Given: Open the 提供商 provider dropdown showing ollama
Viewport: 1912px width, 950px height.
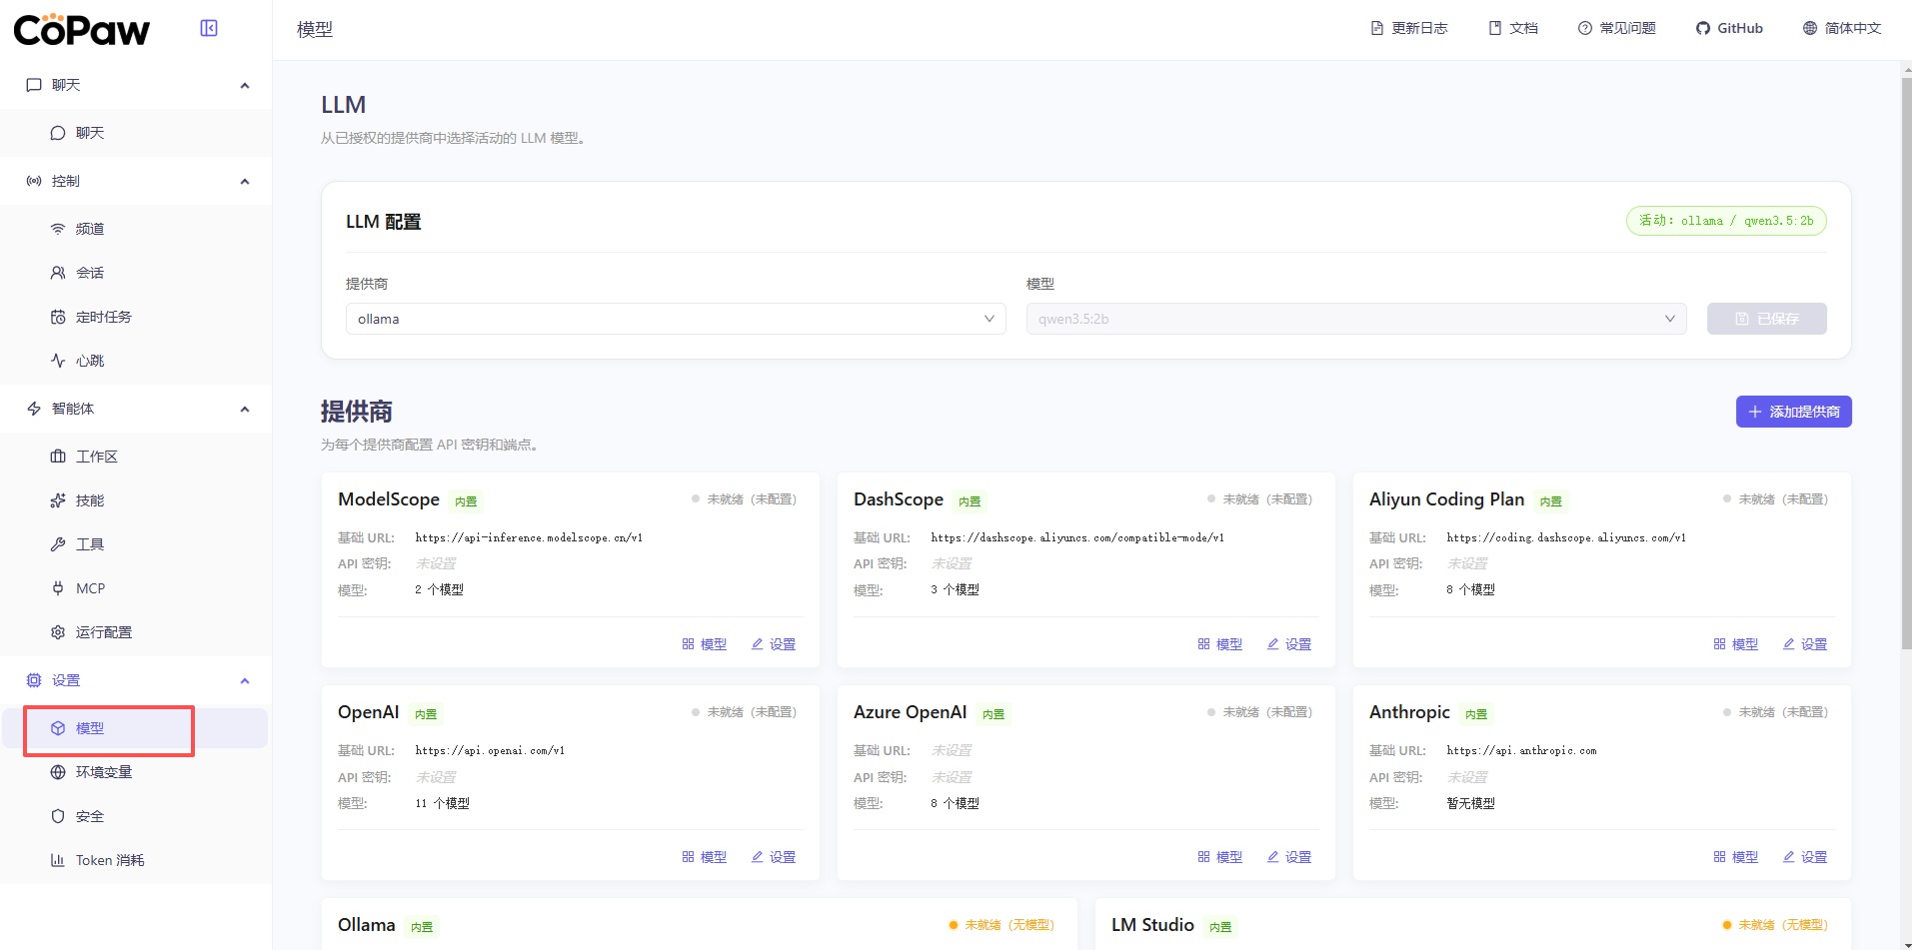Looking at the screenshot, I should point(675,319).
